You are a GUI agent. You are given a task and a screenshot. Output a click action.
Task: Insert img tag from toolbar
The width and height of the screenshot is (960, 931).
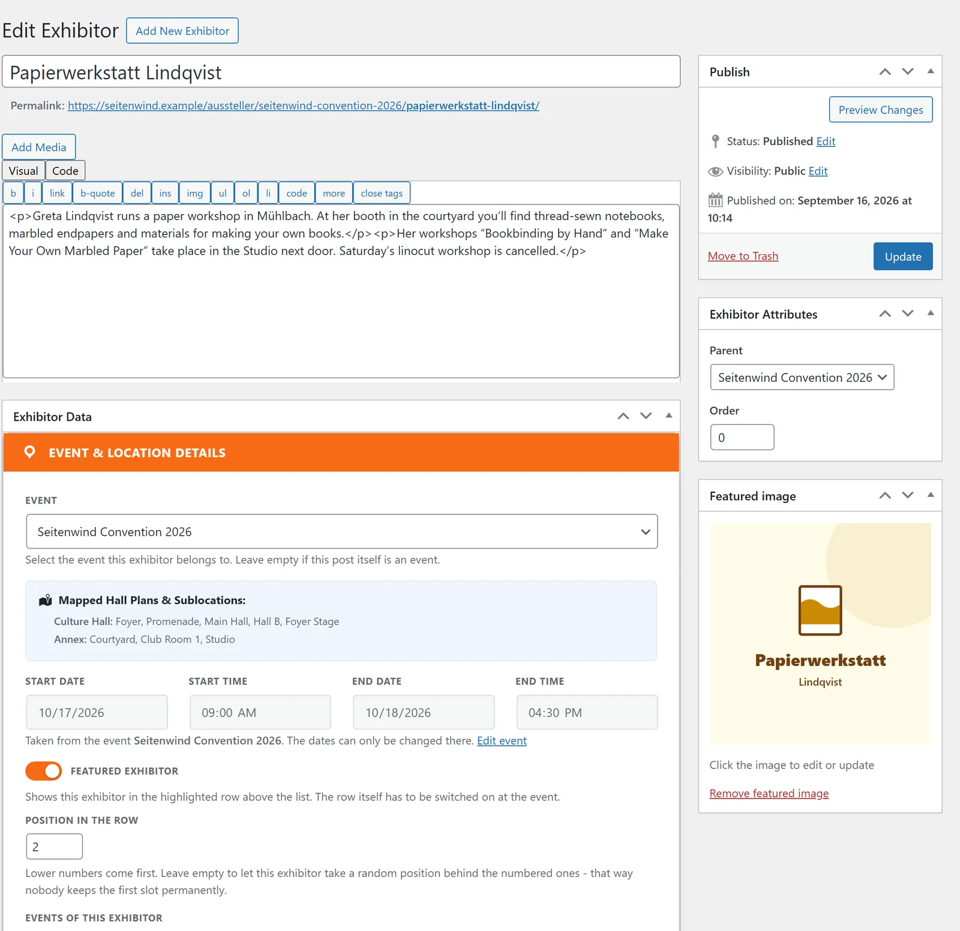pyautogui.click(x=195, y=193)
